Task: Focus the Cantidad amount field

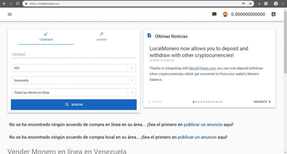Action: coord(74,54)
